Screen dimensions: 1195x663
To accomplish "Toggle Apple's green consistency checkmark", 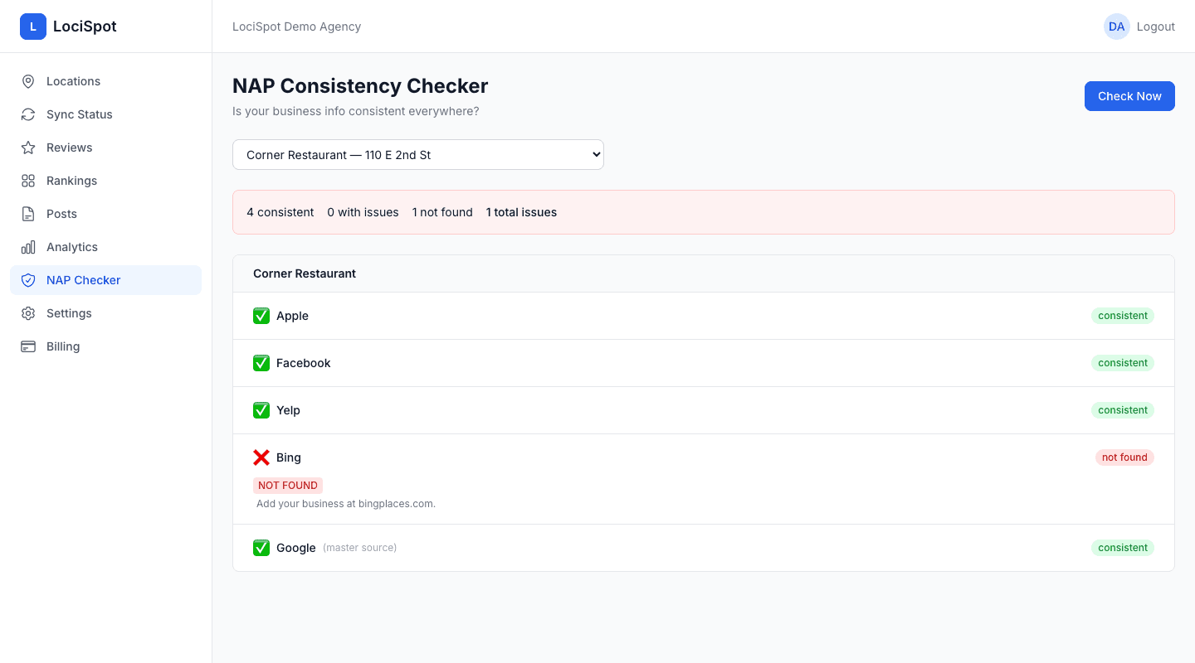I will (261, 316).
